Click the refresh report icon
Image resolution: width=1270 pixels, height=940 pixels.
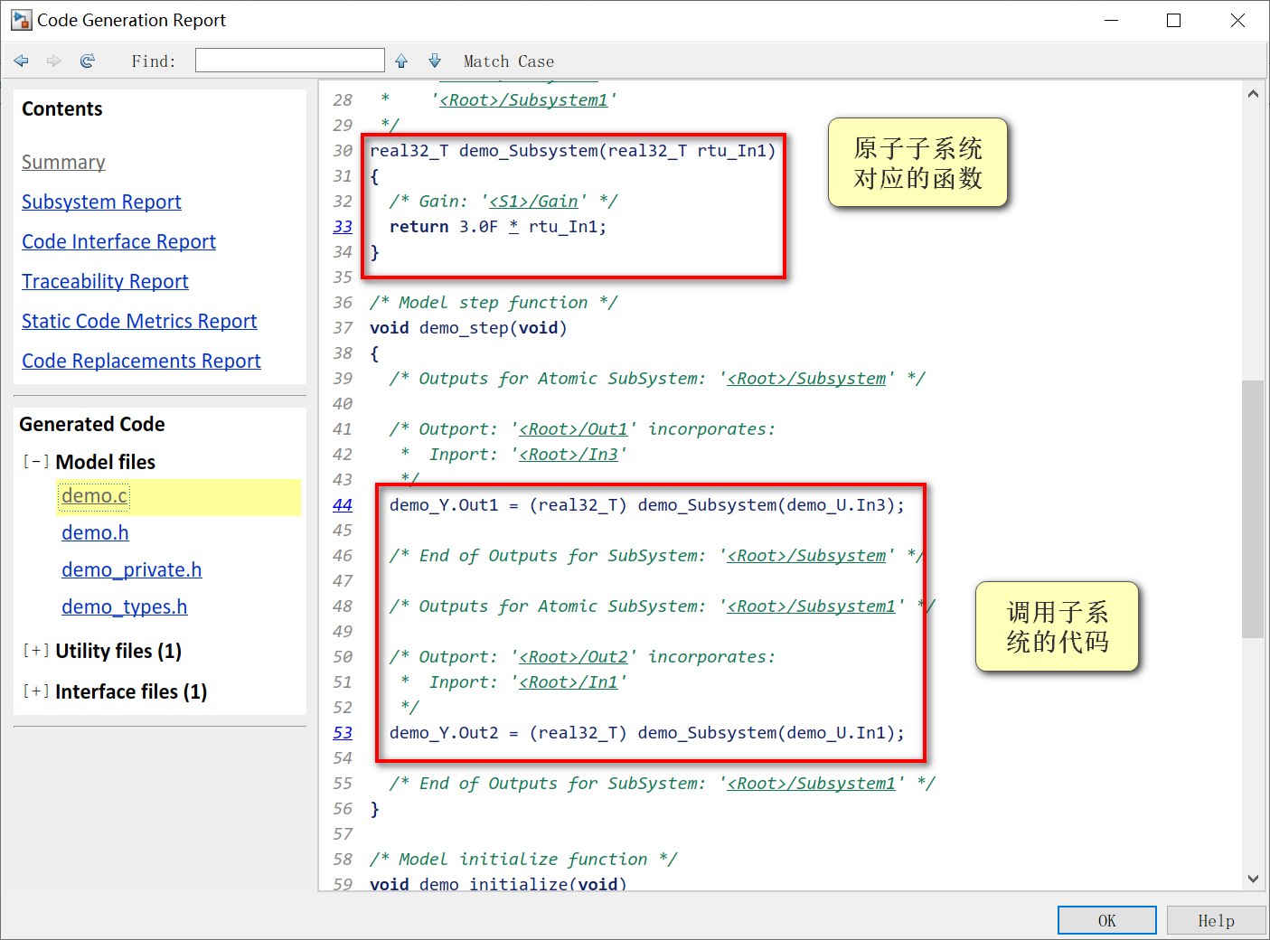[x=88, y=61]
